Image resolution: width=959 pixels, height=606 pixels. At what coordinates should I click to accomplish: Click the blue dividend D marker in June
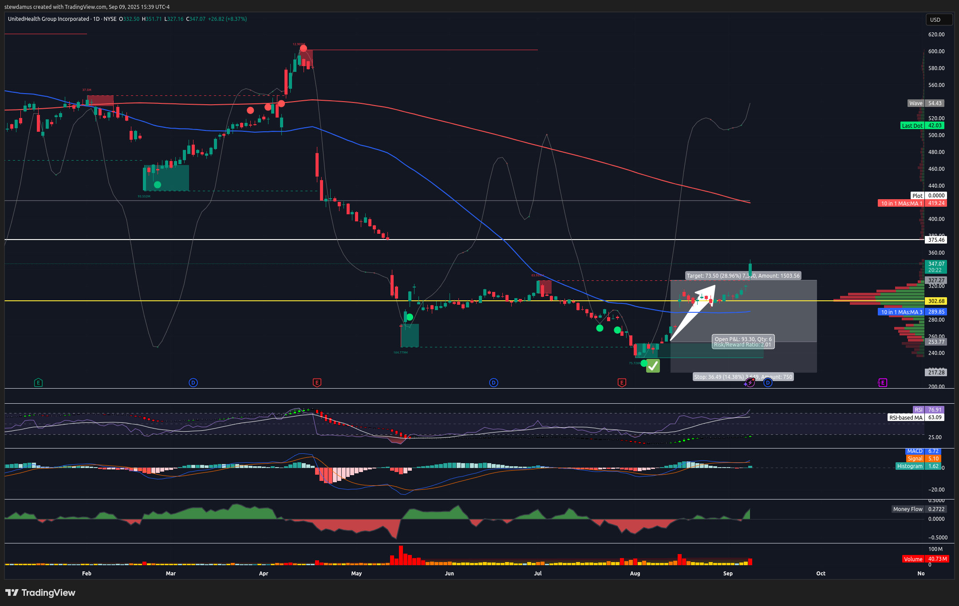[x=493, y=382]
